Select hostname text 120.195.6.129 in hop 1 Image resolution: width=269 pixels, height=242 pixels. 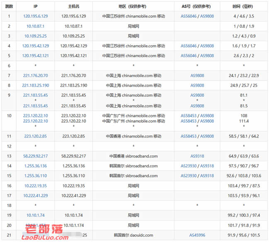coord(74,16)
